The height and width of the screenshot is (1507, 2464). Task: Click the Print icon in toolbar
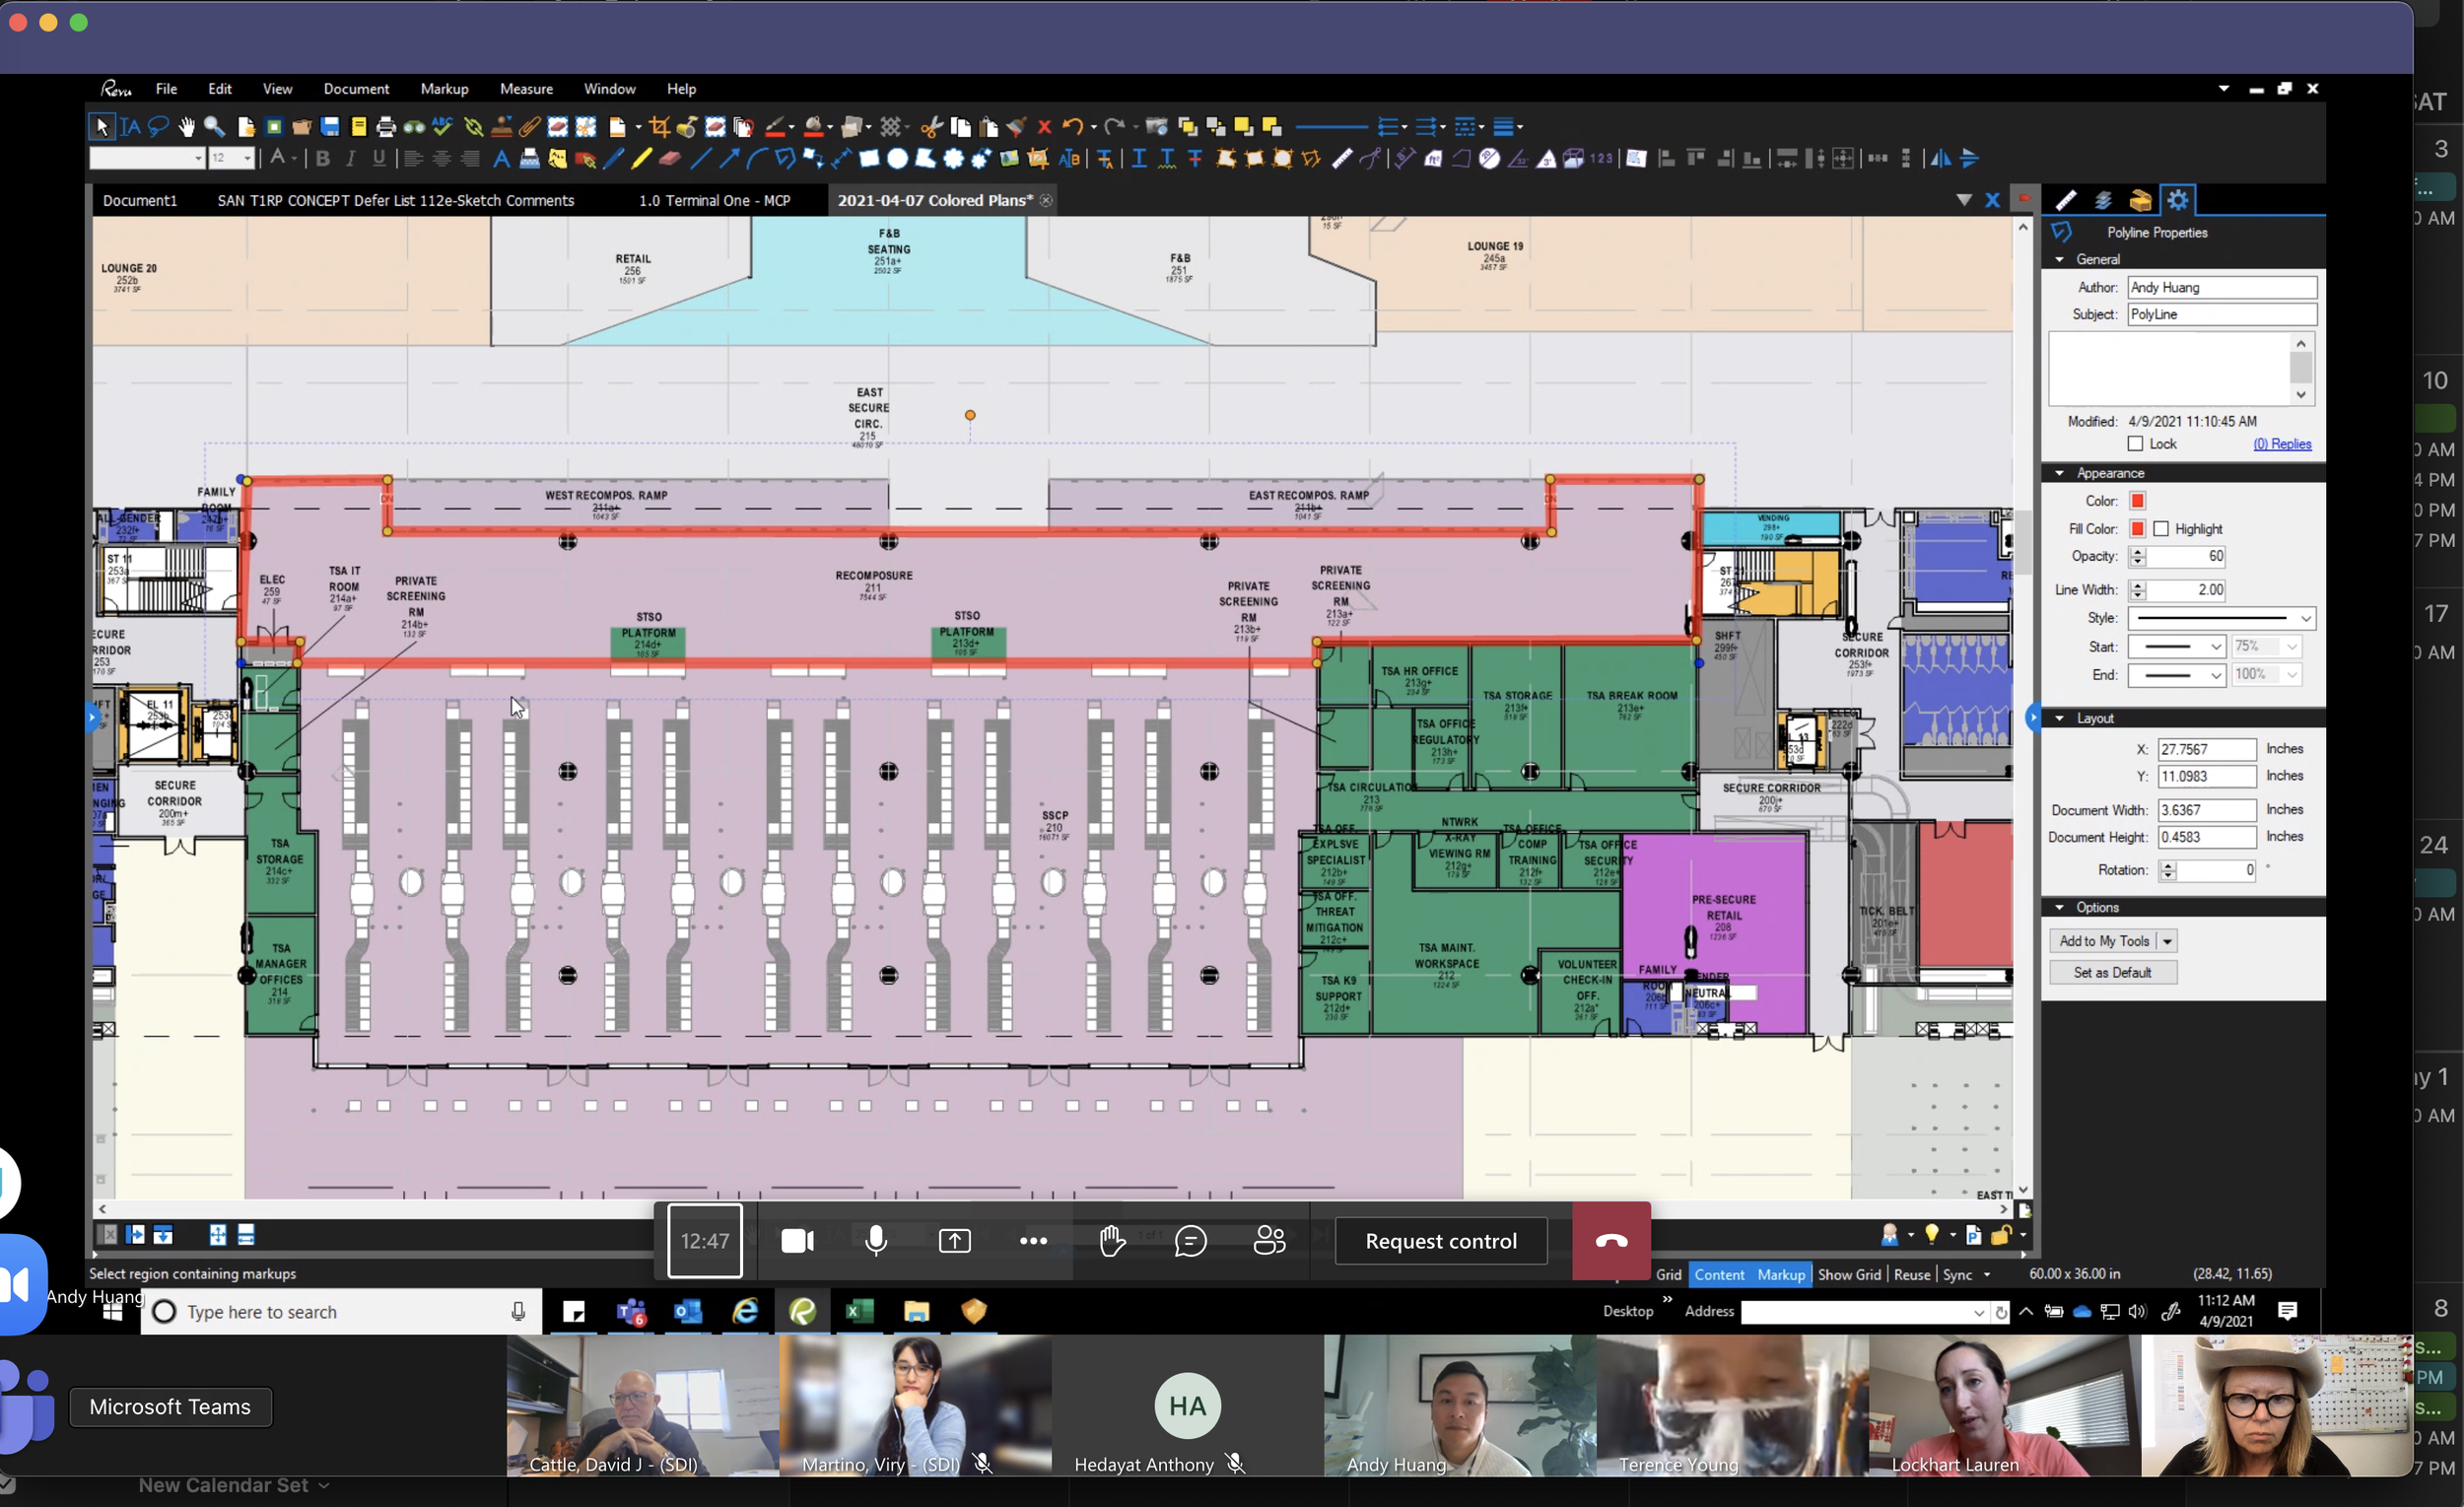coord(386,127)
